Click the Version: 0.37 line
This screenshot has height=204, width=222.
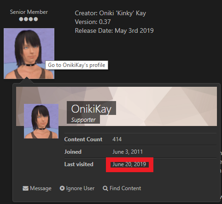[93, 22]
